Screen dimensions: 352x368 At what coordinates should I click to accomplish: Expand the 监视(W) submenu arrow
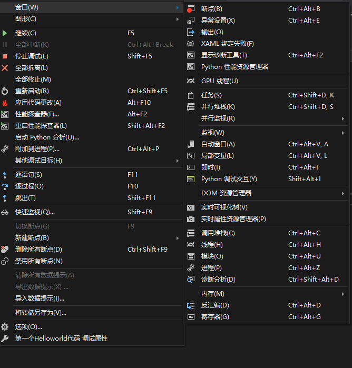coord(343,133)
